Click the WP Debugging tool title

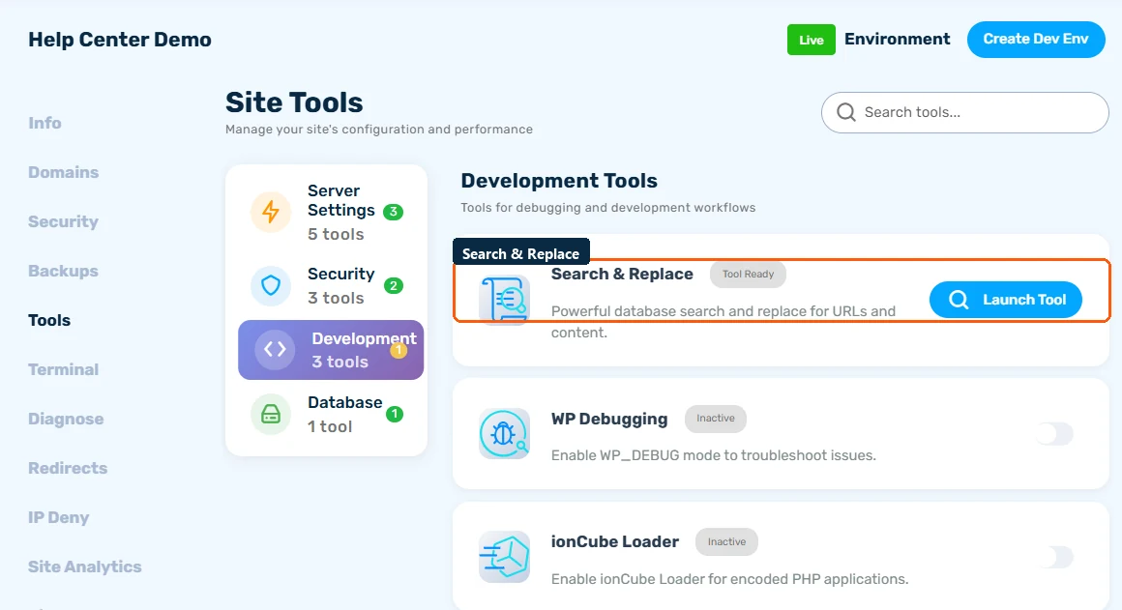point(609,419)
